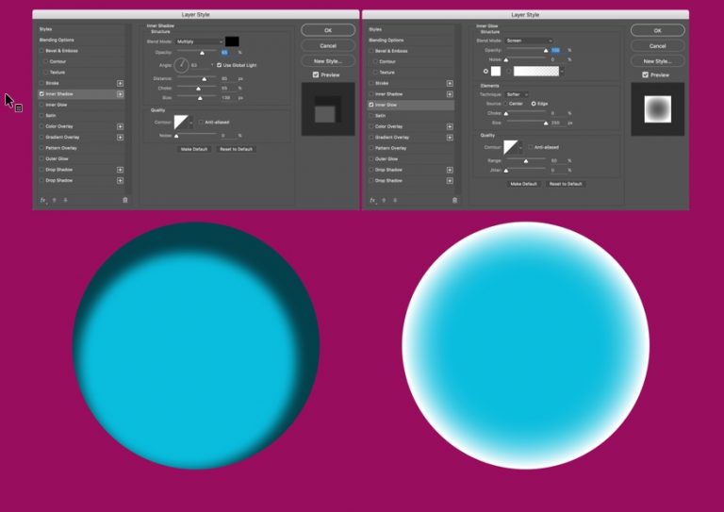
Task: Expand the contour picker arrow in Inner Glow dialog
Action: click(520, 148)
